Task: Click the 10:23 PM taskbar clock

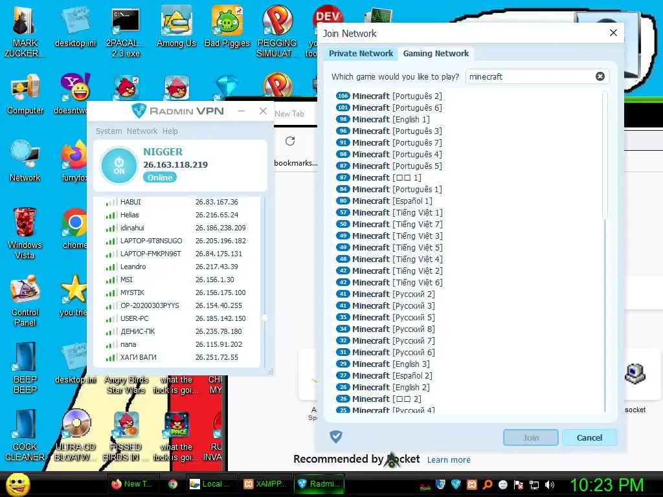Action: tap(607, 485)
